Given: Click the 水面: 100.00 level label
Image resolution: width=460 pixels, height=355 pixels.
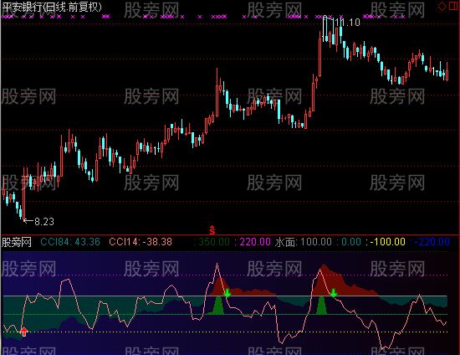Looking at the screenshot, I should [304, 242].
